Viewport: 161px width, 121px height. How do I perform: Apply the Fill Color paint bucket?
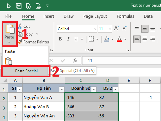[x=107, y=39]
